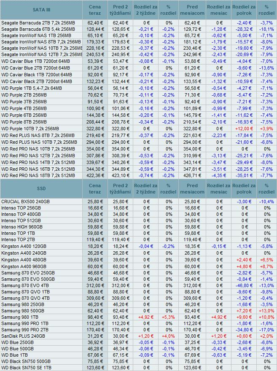Viewport: 277px width, 371px height.
Task: Click 179,33 € price of IronWolf NAS 8TB
Action: 96,42
